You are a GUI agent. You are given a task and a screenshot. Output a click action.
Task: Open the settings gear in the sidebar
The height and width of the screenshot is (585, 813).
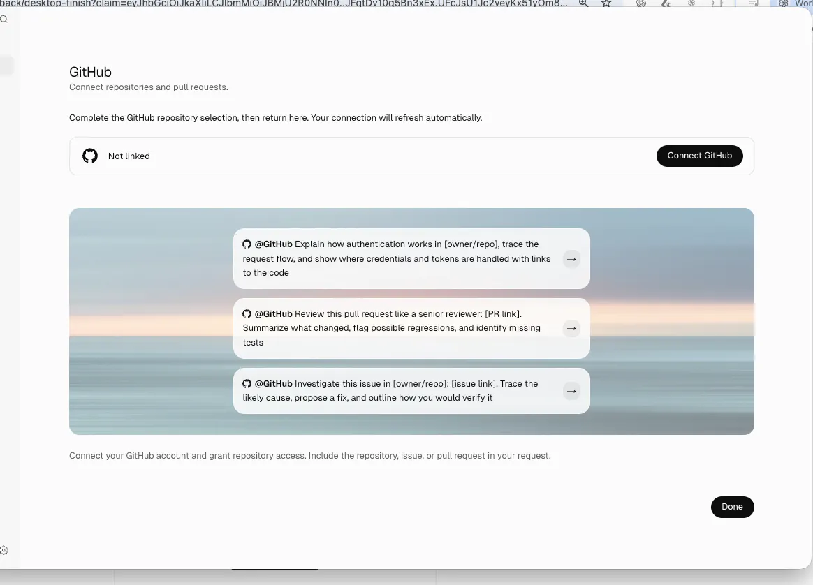pyautogui.click(x=3, y=550)
